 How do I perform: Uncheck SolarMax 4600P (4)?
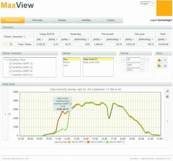click(x=10, y=71)
